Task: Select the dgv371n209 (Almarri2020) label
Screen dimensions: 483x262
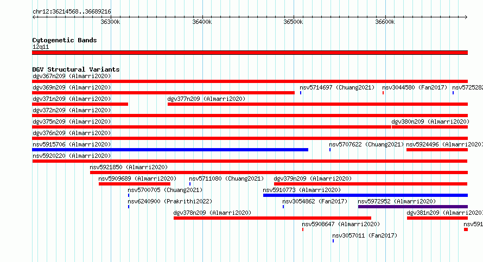Action: point(72,99)
